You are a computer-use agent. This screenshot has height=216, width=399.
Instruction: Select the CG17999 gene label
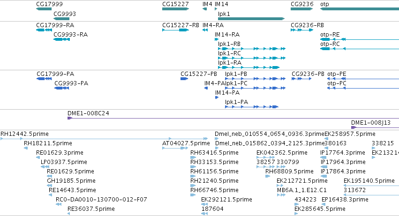[49, 4]
